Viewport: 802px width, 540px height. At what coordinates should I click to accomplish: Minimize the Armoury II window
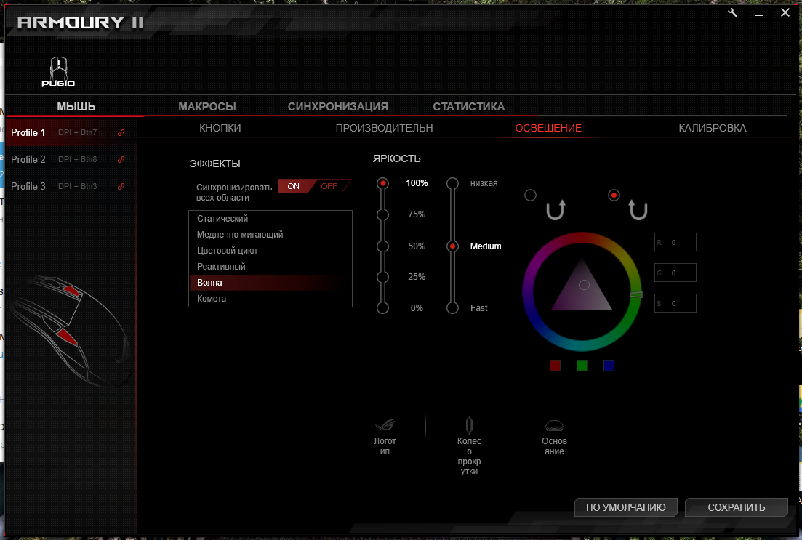pyautogui.click(x=759, y=14)
